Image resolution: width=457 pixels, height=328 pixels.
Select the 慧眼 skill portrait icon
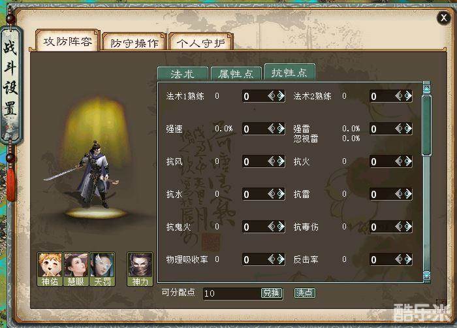[76, 269]
